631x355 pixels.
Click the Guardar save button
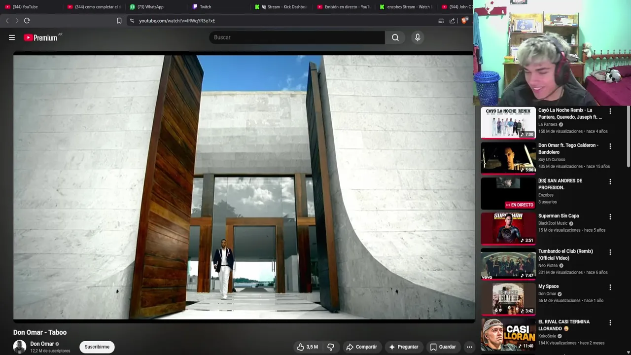pos(443,347)
